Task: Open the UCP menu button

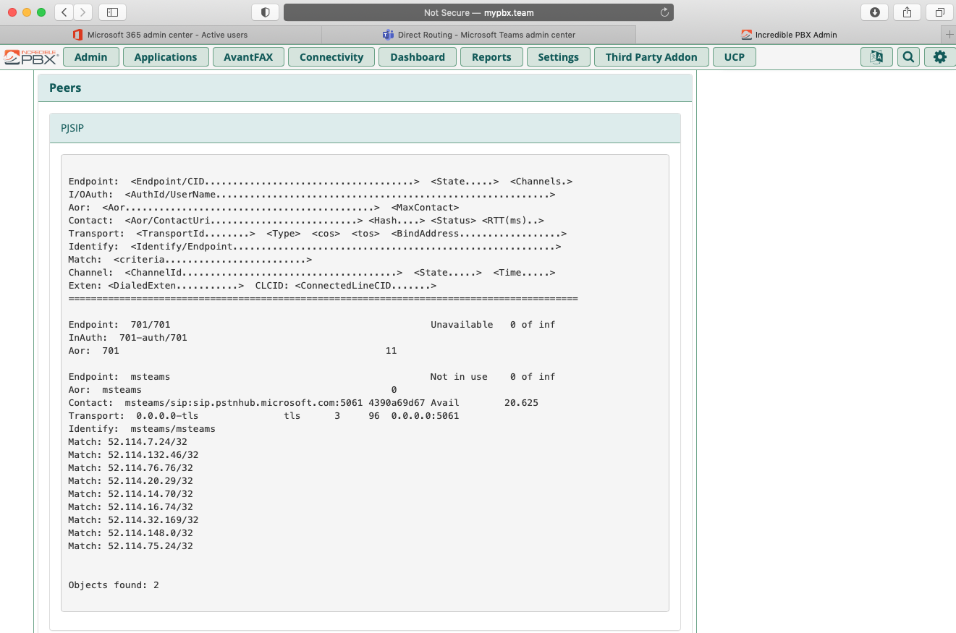Action: 734,57
